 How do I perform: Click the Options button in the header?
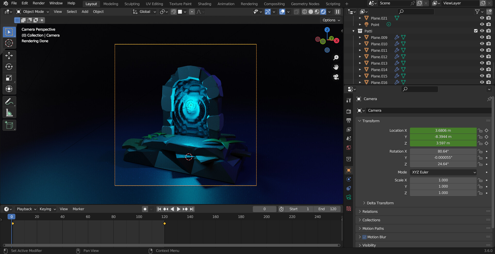click(x=330, y=20)
